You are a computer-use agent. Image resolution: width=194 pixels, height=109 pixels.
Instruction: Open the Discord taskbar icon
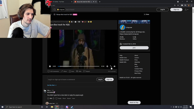tap(67, 107)
